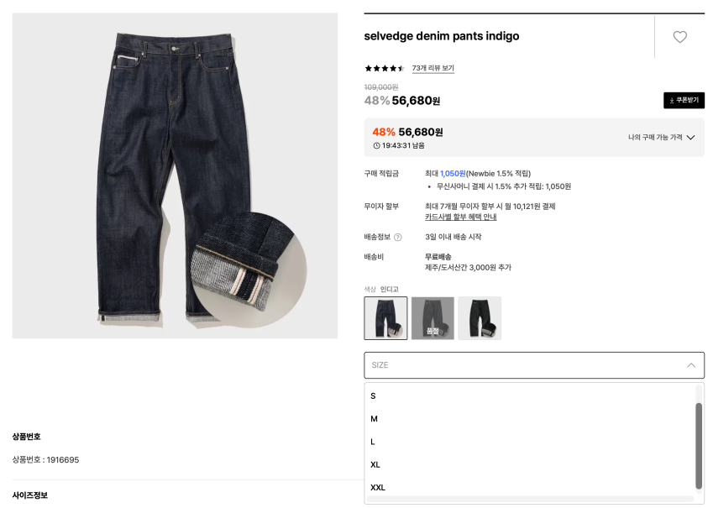
Task: Click the star rating icons
Action: point(385,69)
